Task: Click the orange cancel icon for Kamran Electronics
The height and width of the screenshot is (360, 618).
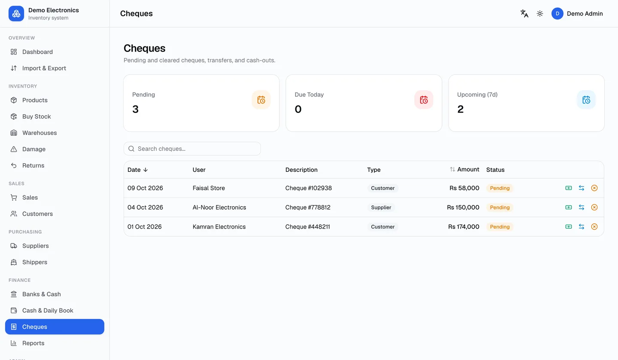Action: [594, 227]
